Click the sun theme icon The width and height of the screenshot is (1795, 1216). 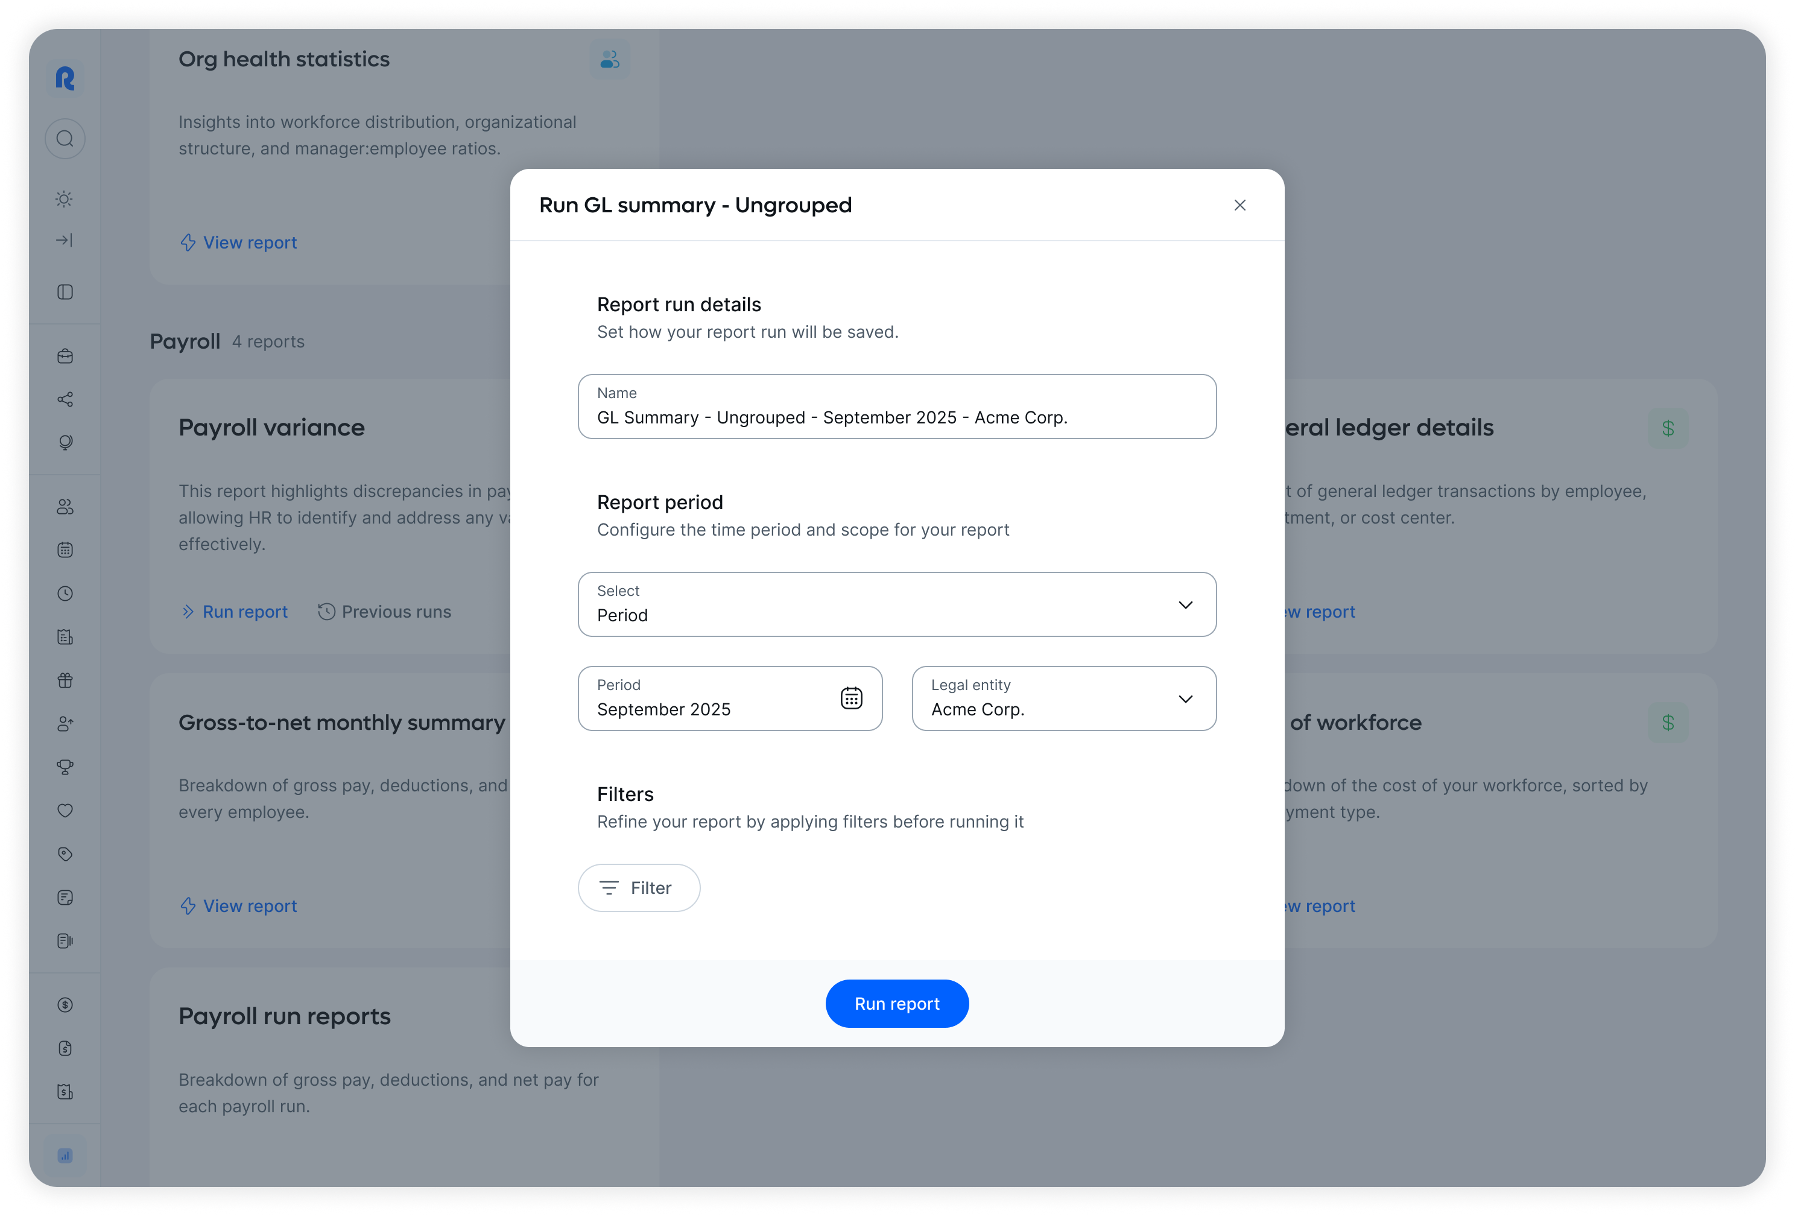coord(65,199)
